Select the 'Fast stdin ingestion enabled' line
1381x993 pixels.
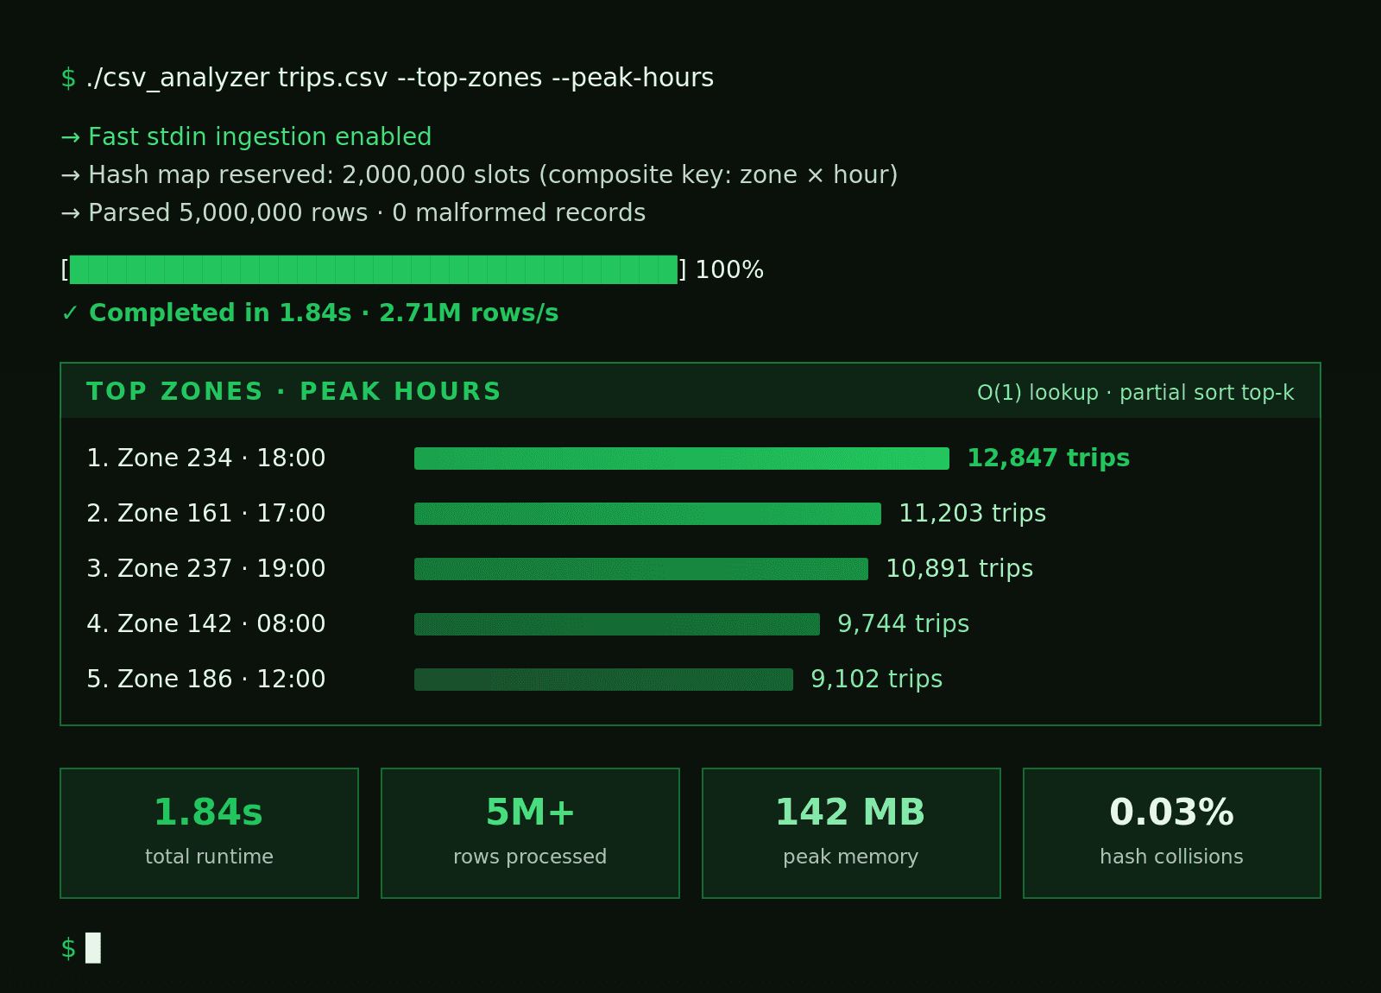[x=246, y=137]
